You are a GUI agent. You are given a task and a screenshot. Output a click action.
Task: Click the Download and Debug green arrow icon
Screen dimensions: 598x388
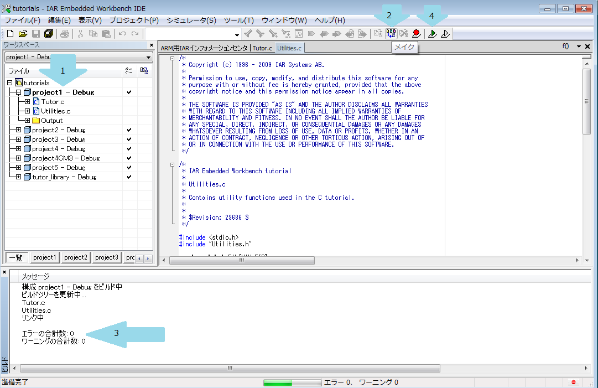click(x=432, y=34)
